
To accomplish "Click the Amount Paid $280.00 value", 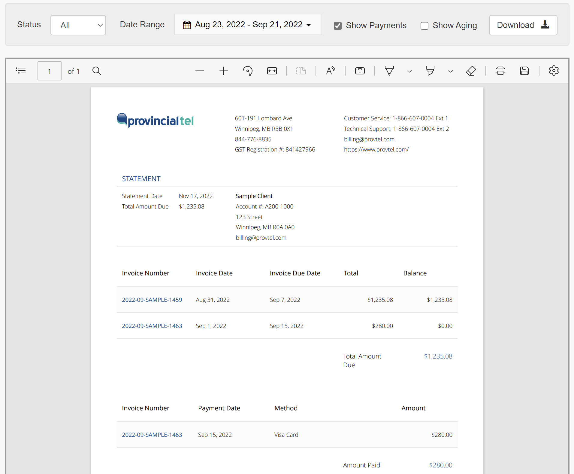I will tap(441, 465).
